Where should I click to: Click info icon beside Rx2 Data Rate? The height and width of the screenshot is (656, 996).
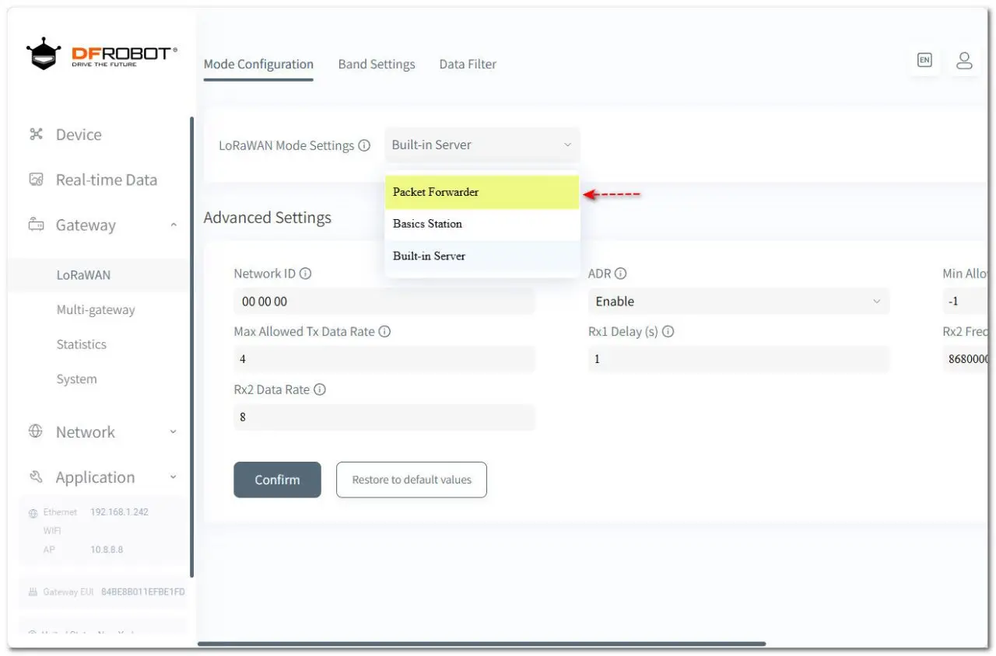pyautogui.click(x=319, y=389)
